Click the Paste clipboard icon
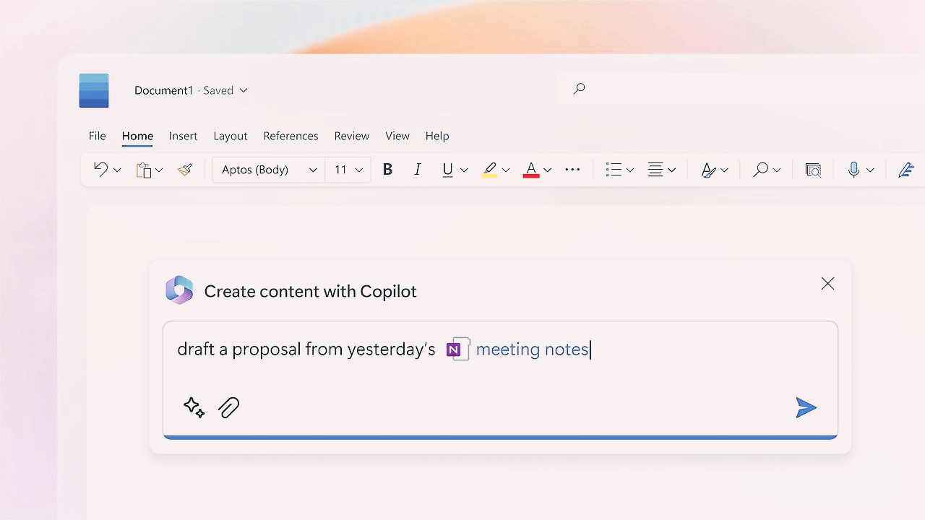Screen dimensions: 925x520 point(144,170)
